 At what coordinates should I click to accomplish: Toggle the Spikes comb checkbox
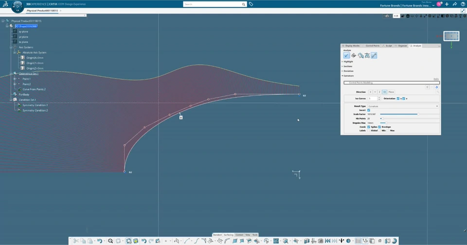pyautogui.click(x=369, y=127)
